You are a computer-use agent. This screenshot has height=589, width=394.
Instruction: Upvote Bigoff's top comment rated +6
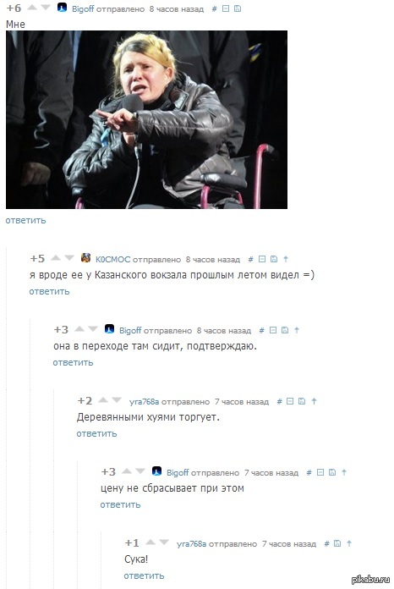coord(32,7)
